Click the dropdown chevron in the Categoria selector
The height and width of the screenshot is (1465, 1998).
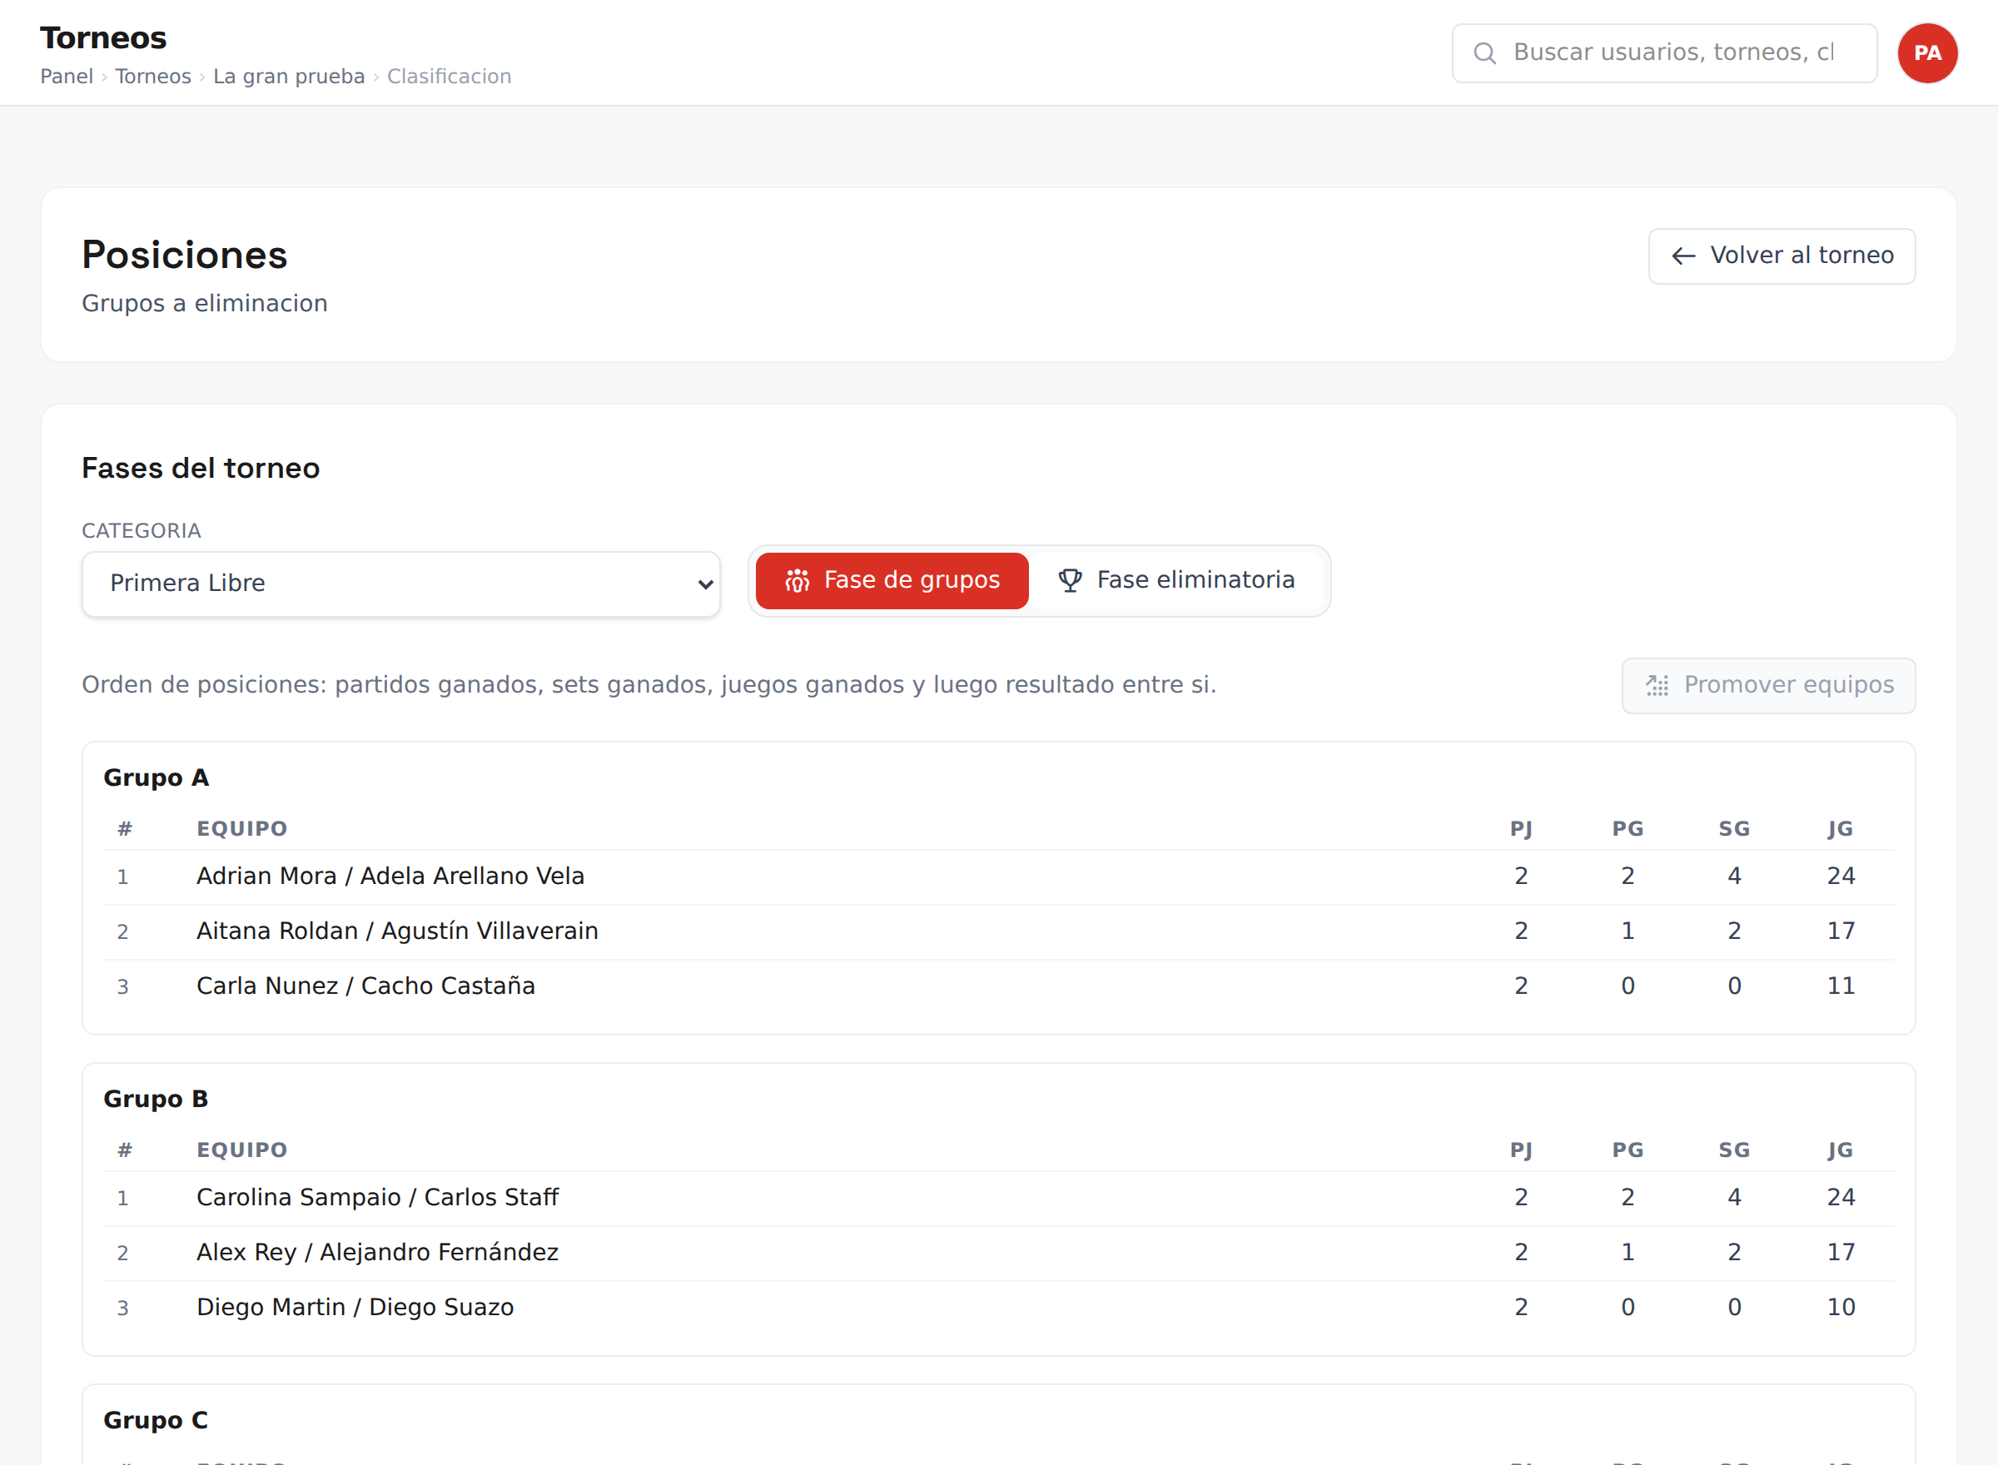(706, 584)
